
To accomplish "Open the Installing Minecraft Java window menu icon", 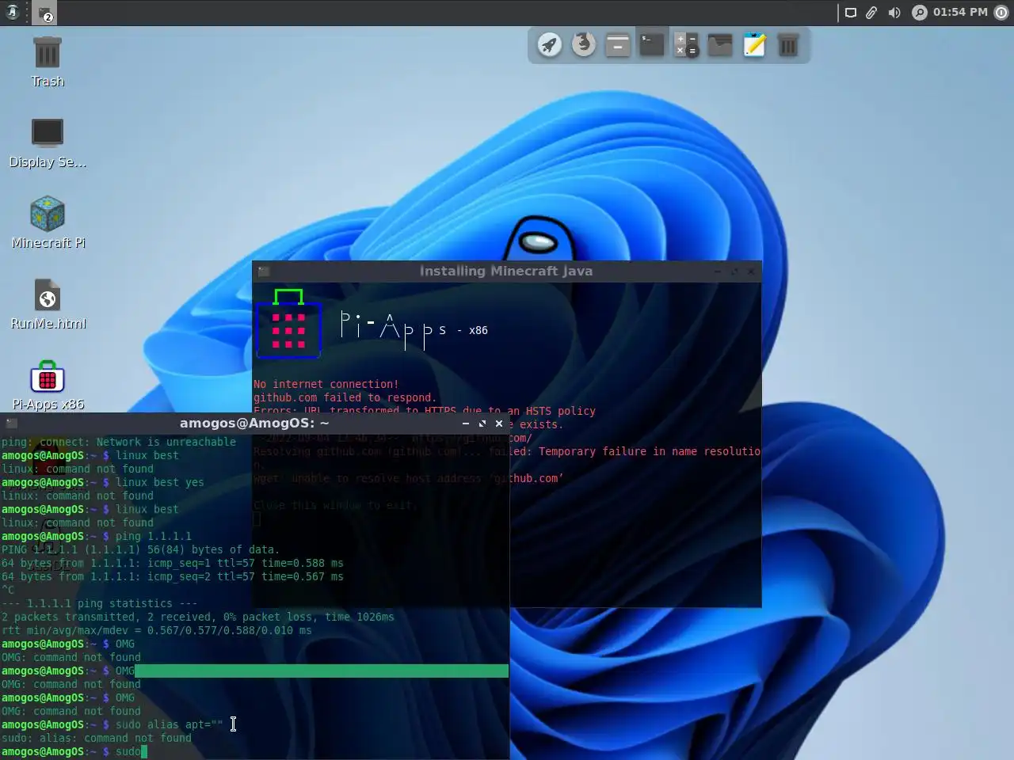I will coord(264,271).
